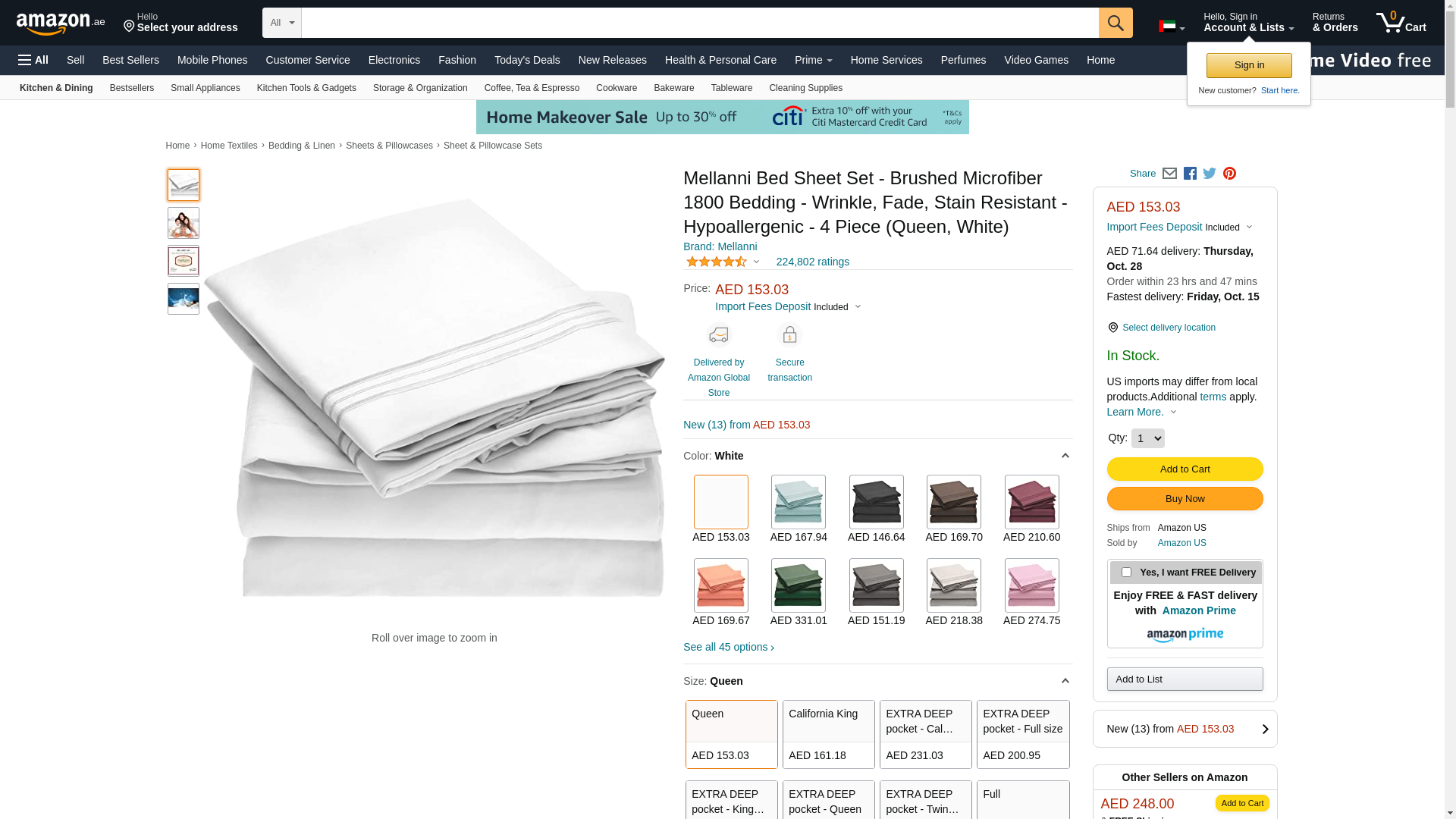Image resolution: width=1456 pixels, height=819 pixels.
Task: Click the Add to Cart button
Action: (1185, 469)
